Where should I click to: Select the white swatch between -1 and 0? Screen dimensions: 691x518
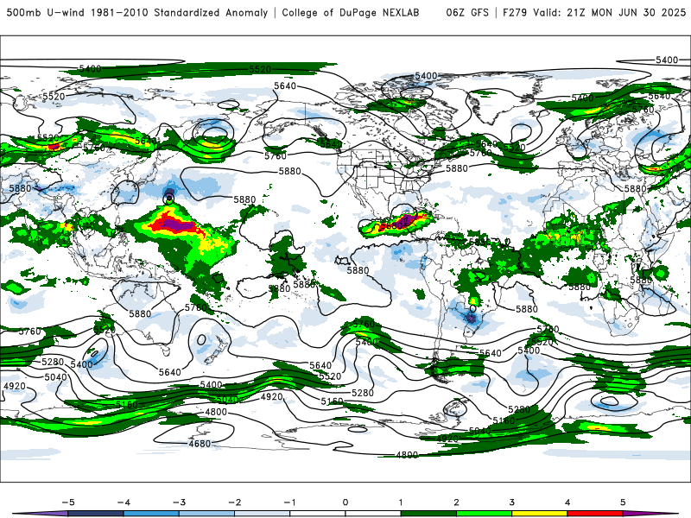coord(318,514)
